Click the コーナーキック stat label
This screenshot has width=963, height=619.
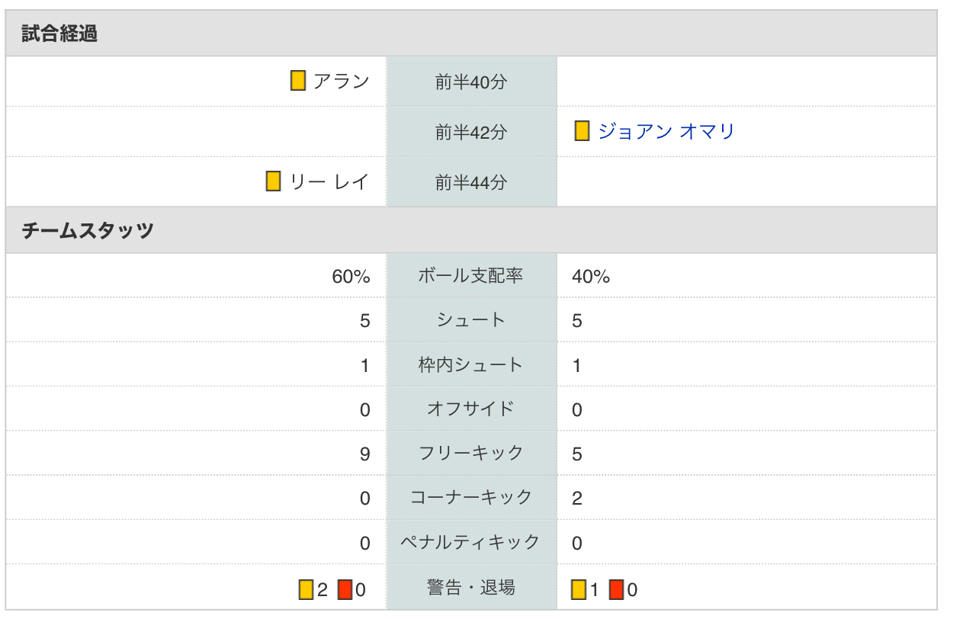471,497
